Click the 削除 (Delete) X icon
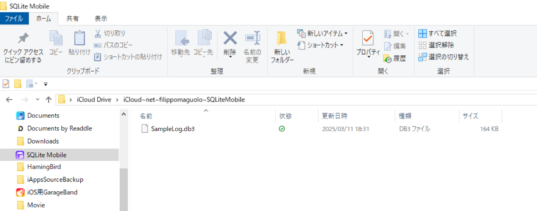This screenshot has height=211, width=537. point(230,38)
